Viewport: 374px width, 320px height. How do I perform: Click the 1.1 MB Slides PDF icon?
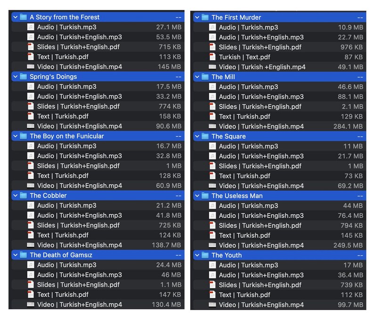31,285
